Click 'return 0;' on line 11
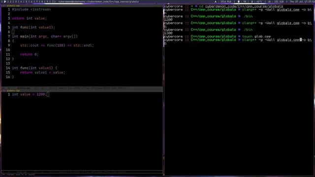Image resolution: width=315 pixels, height=177 pixels. (x=30, y=55)
